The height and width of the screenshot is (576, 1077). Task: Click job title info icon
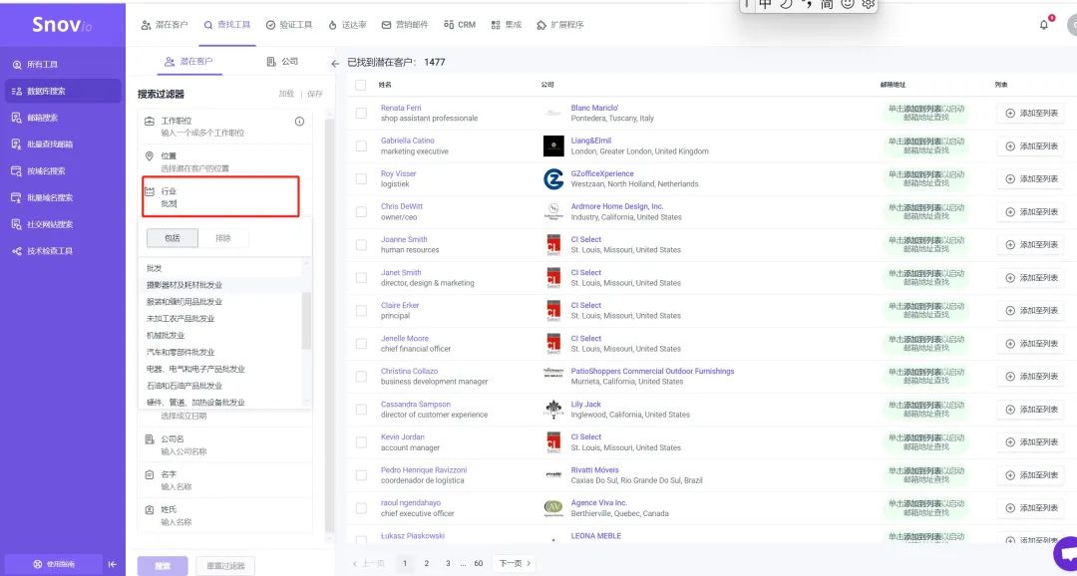pyautogui.click(x=299, y=122)
